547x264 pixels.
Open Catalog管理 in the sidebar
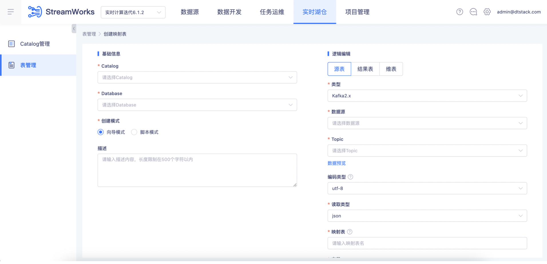click(x=38, y=44)
